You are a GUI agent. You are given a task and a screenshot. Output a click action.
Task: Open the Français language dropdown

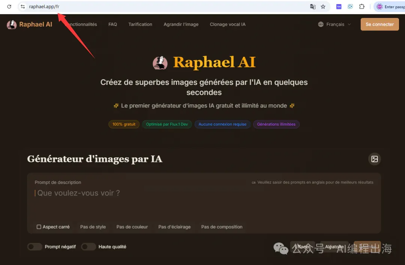coord(335,24)
